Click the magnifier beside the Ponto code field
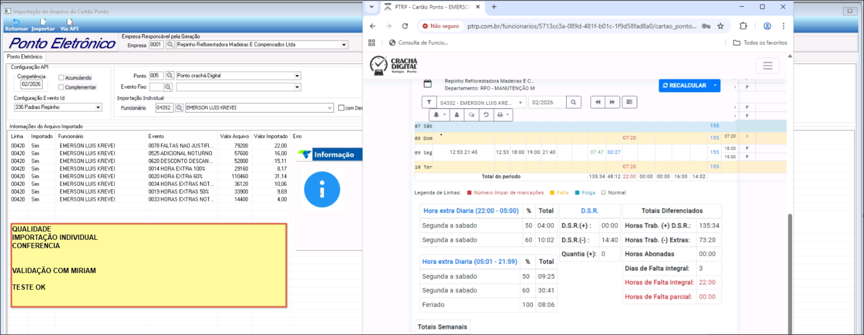Screen dimensions: 864x335 [x=170, y=76]
